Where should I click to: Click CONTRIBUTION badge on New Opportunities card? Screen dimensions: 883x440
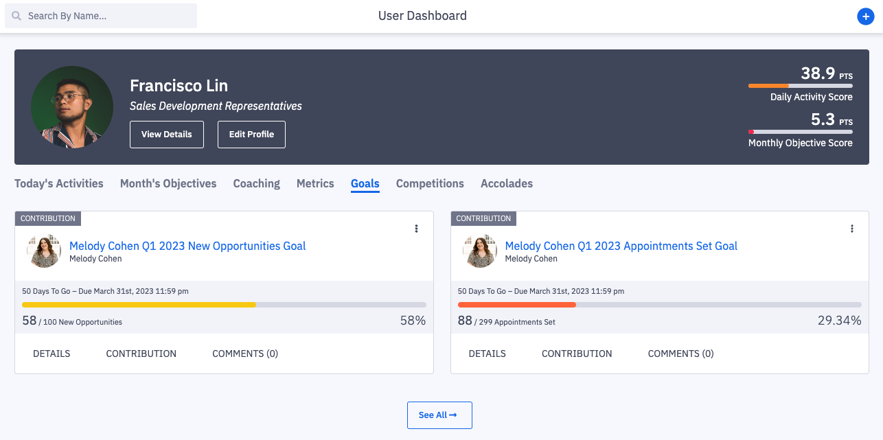[x=48, y=218]
